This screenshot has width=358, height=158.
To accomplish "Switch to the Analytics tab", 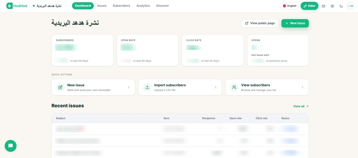I will click(x=143, y=6).
